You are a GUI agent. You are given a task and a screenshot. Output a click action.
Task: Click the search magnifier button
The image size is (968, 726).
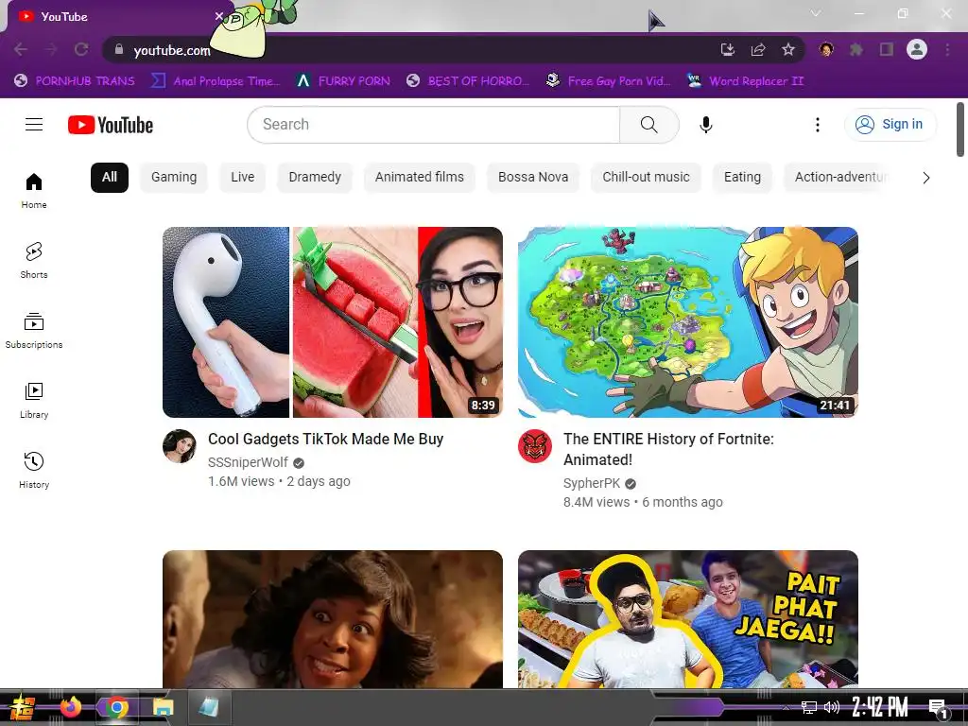648,125
